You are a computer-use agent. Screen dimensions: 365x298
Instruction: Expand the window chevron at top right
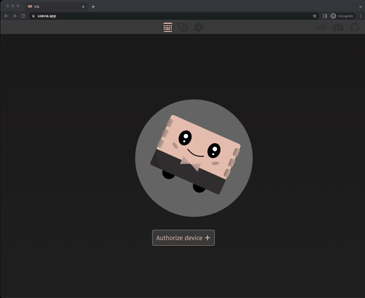[361, 7]
